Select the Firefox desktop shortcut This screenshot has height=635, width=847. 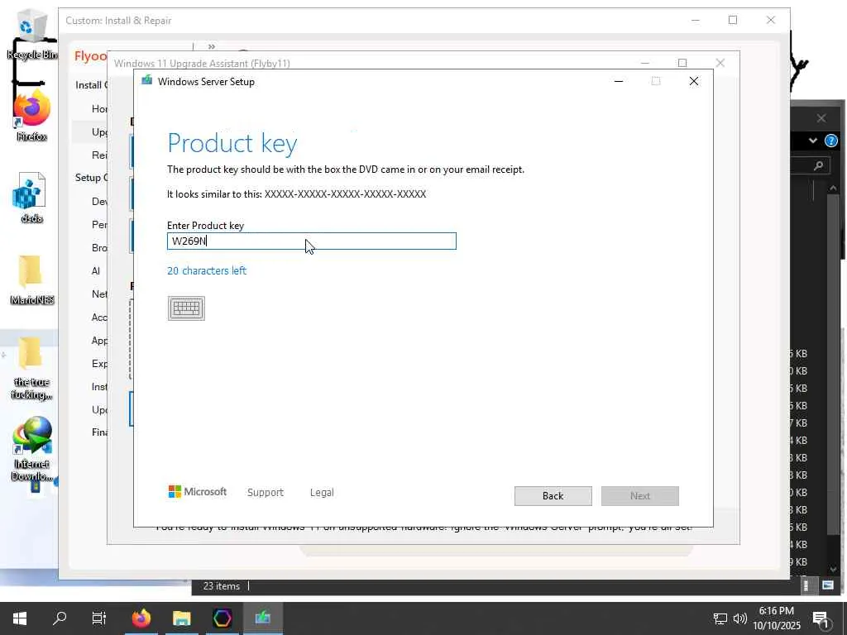pyautogui.click(x=32, y=116)
